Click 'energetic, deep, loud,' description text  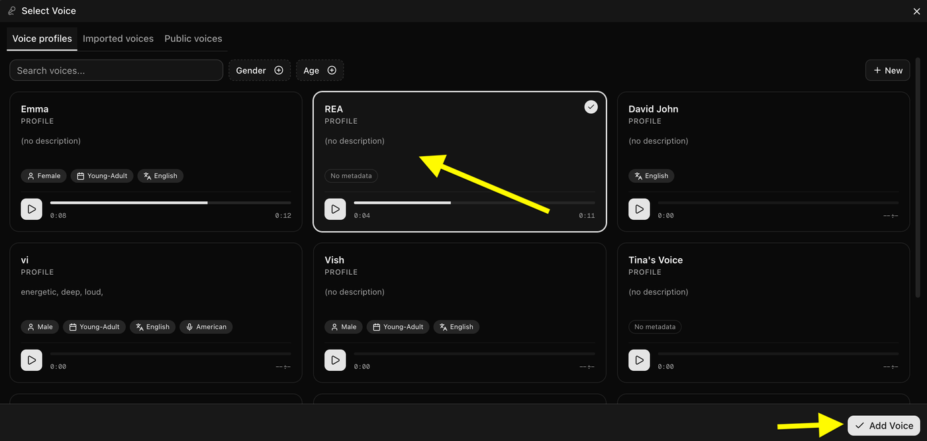[x=62, y=291]
